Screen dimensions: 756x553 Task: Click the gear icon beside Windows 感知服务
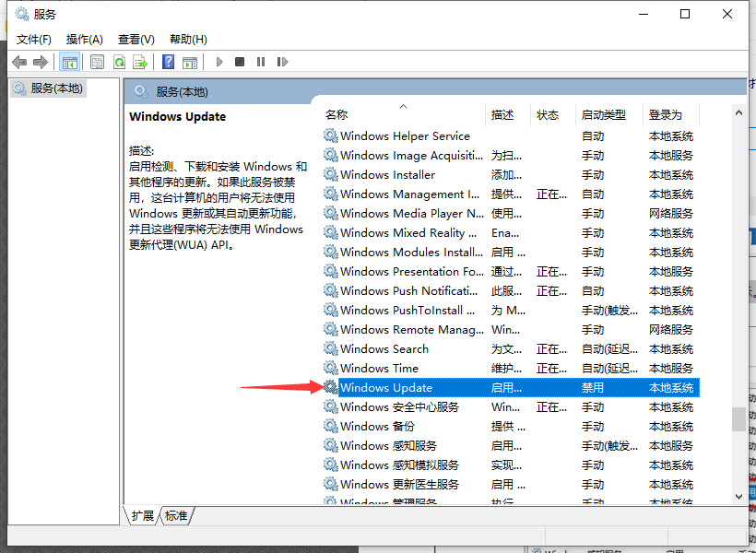click(x=331, y=445)
